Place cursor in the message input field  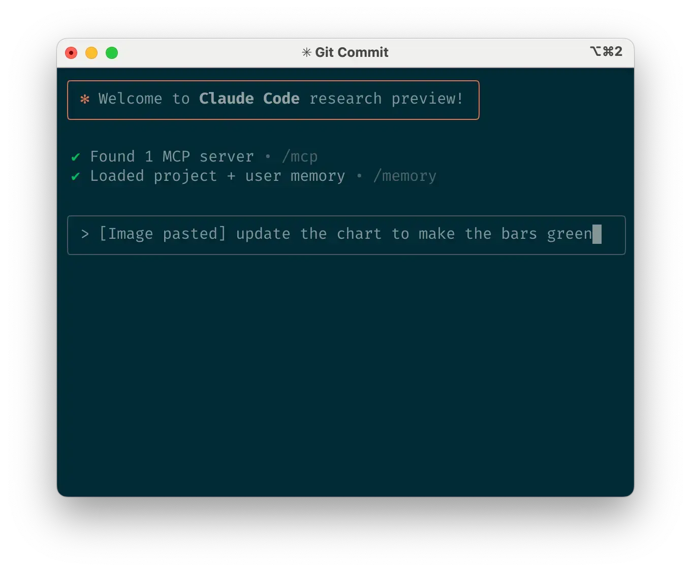pyautogui.click(x=356, y=235)
